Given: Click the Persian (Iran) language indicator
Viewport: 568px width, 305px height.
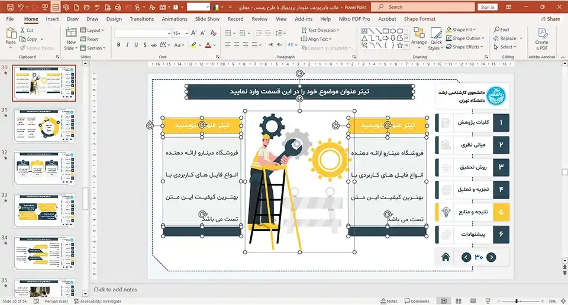Looking at the screenshot, I should (56, 301).
